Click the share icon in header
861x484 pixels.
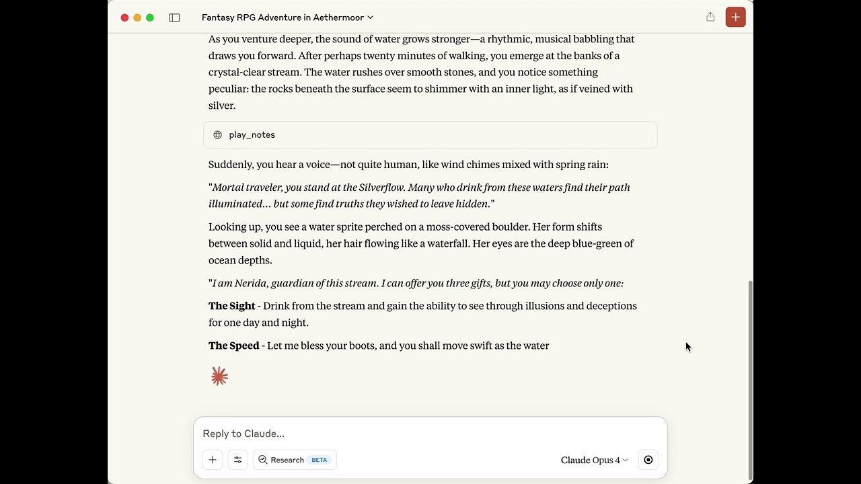710,17
